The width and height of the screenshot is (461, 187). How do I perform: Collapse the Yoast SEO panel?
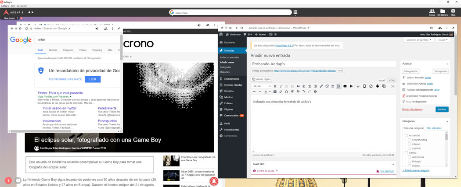393,164
